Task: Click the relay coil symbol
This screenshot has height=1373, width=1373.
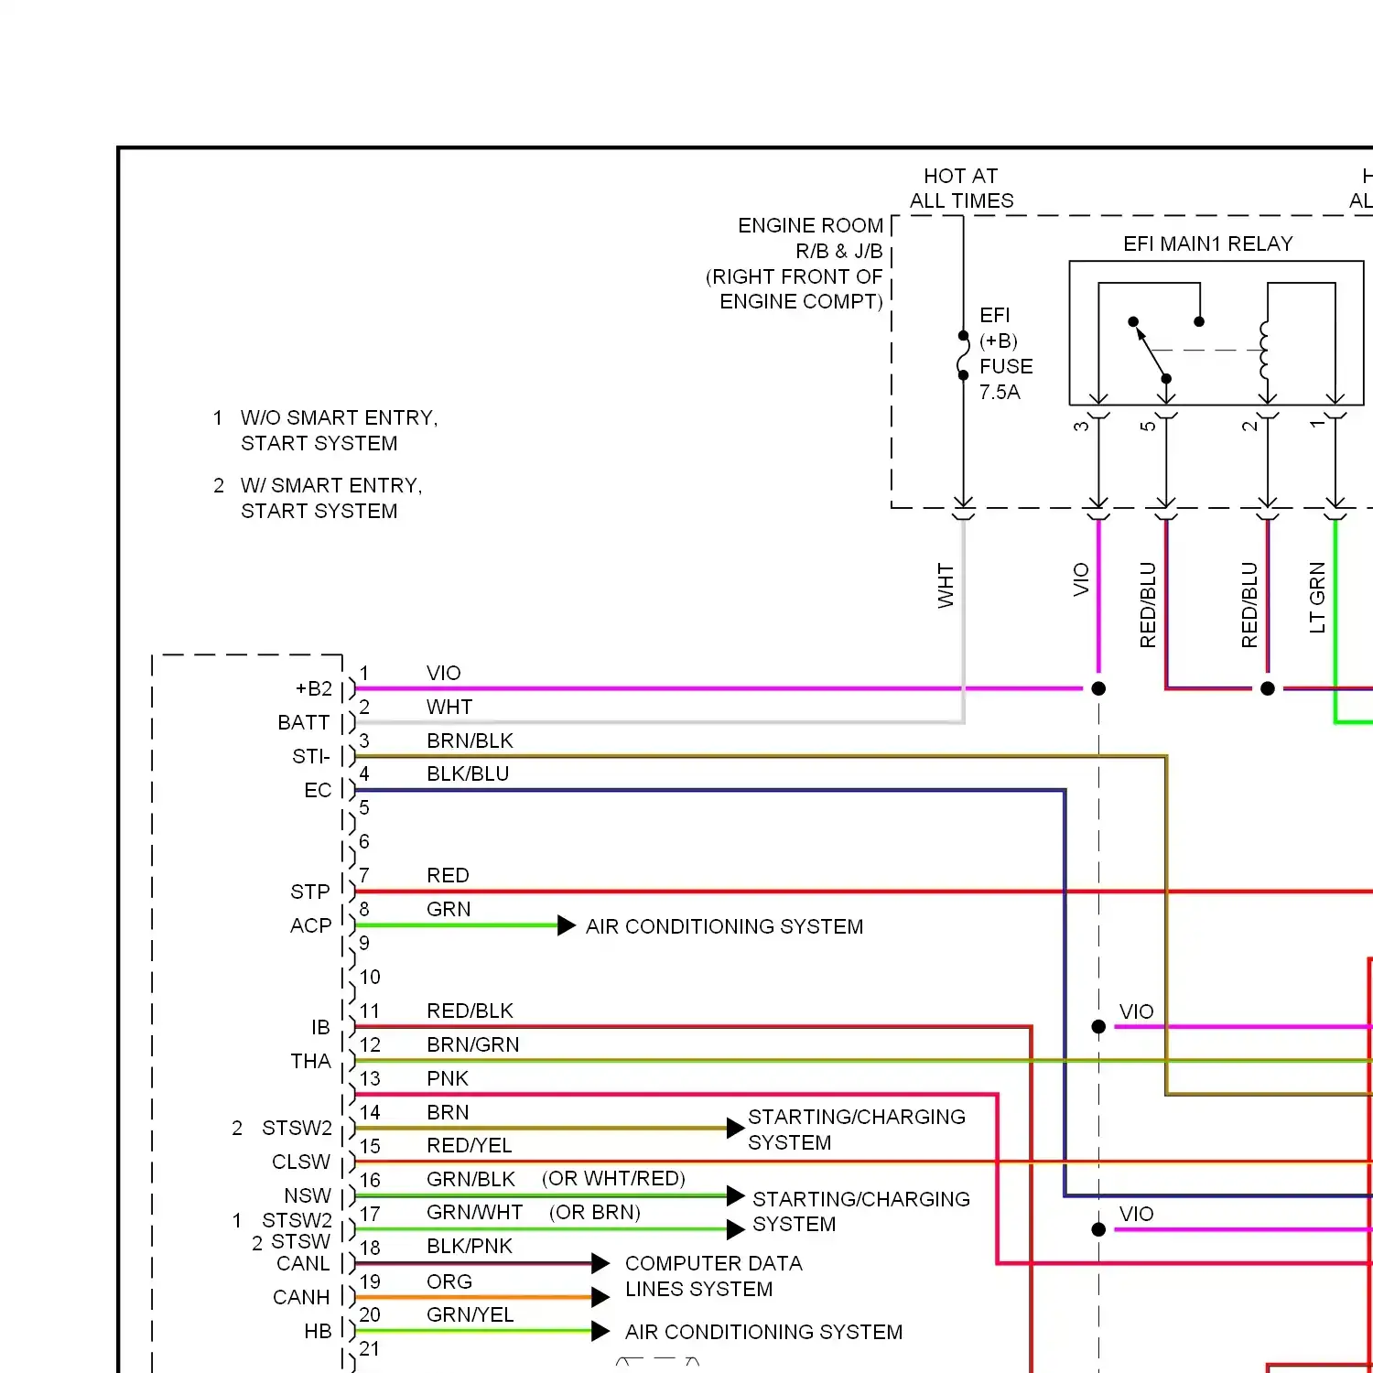Action: (x=1265, y=350)
